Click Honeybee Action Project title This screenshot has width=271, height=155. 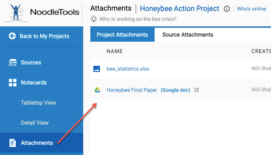[x=179, y=8]
